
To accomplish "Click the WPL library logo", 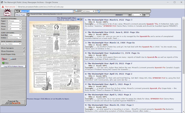I will tap(8, 12).
